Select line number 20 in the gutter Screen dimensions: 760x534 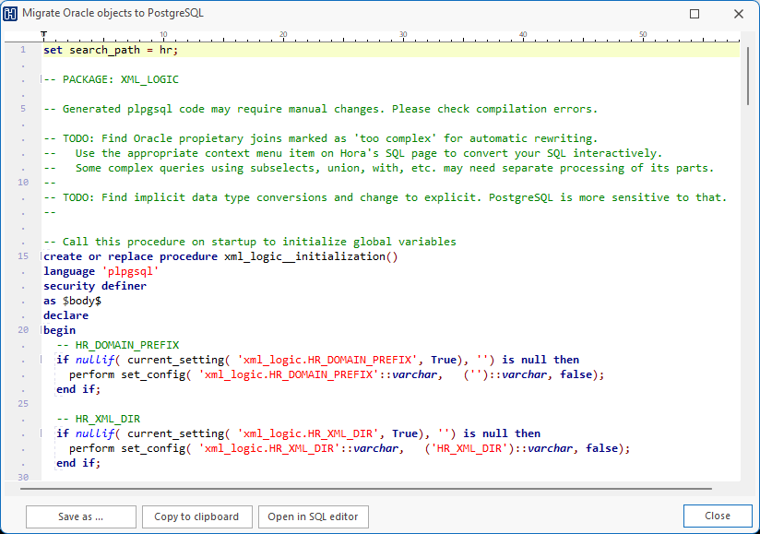pyautogui.click(x=22, y=330)
